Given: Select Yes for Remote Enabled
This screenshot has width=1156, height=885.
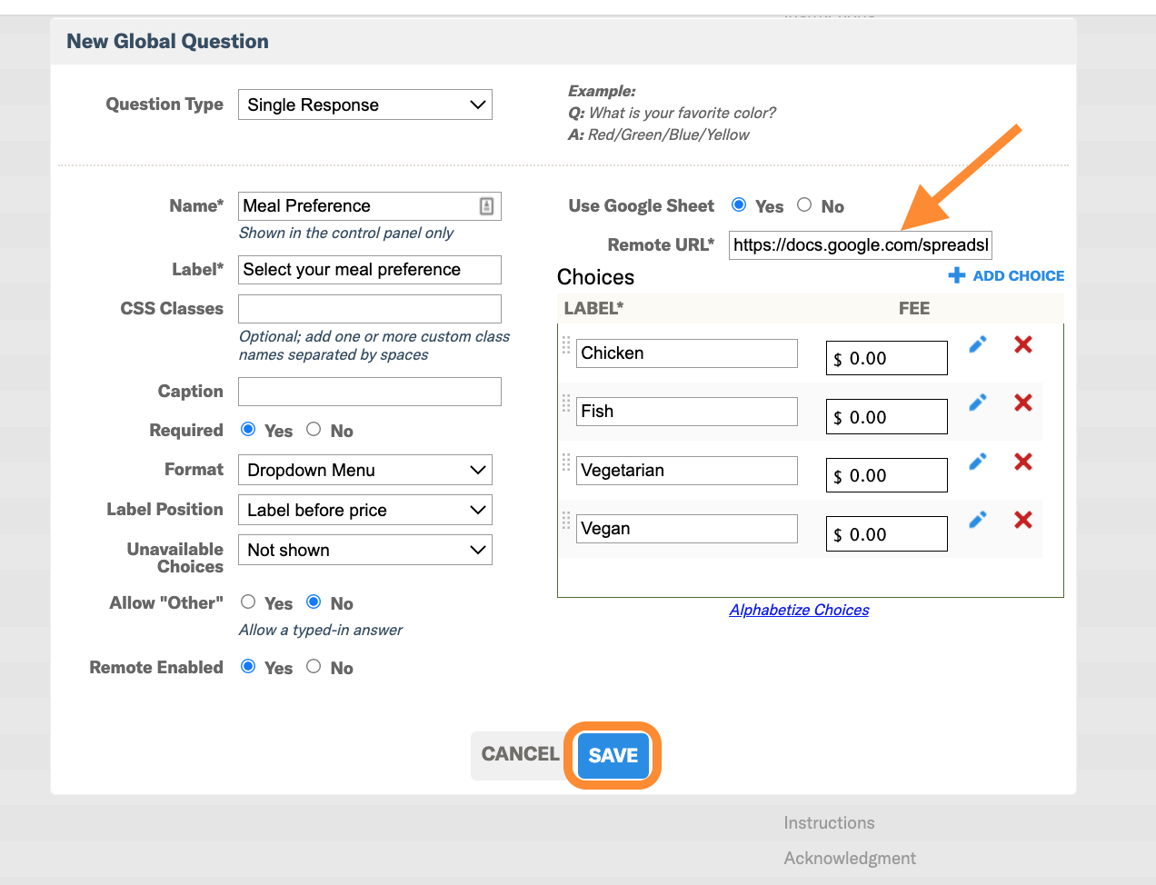Looking at the screenshot, I should pos(248,667).
